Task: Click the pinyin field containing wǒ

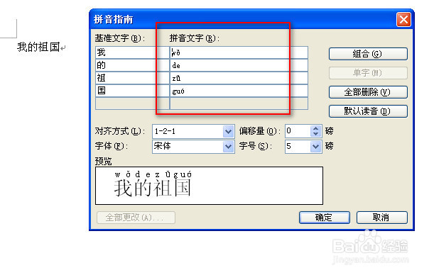Action: pyautogui.click(x=239, y=52)
